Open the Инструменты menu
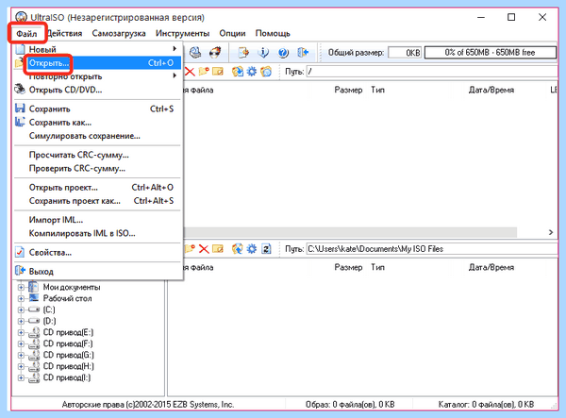The width and height of the screenshot is (566, 418). pyautogui.click(x=182, y=34)
